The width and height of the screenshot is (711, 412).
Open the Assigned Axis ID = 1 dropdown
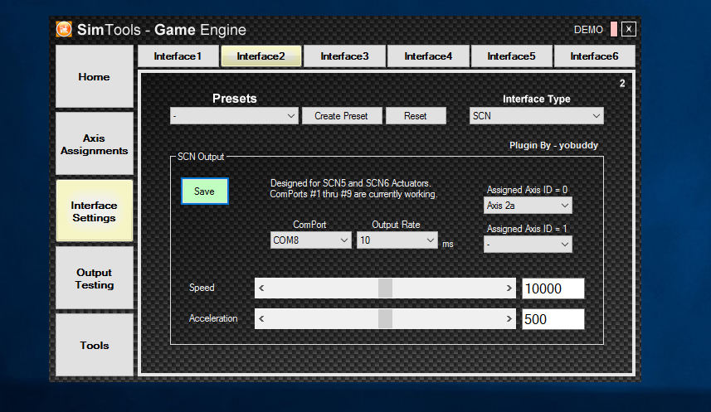pos(528,245)
